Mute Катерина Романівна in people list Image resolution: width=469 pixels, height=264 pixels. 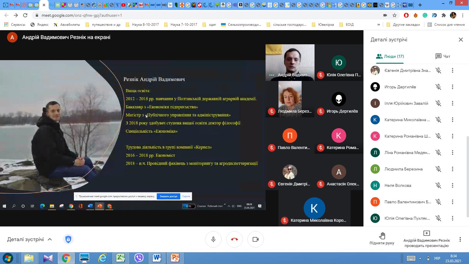click(x=438, y=136)
